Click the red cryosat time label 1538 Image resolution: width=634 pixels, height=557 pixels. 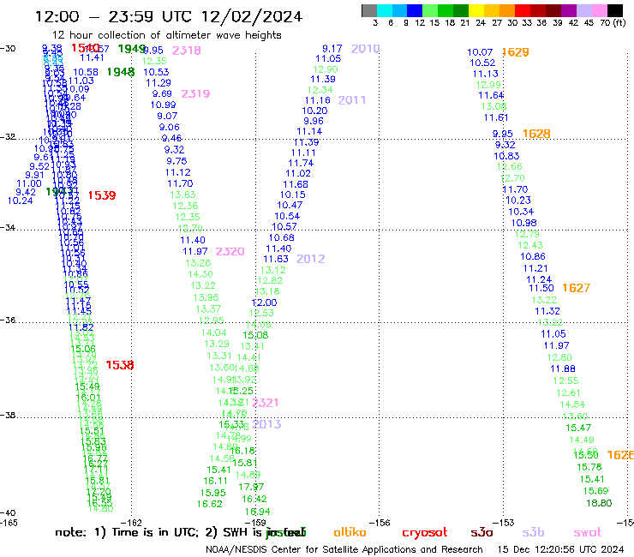(120, 365)
